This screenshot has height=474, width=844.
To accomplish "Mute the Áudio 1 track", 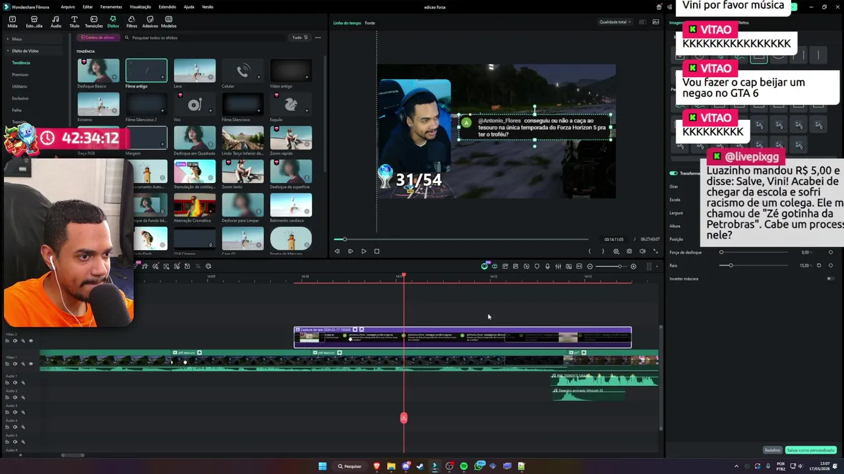I will coord(15,382).
